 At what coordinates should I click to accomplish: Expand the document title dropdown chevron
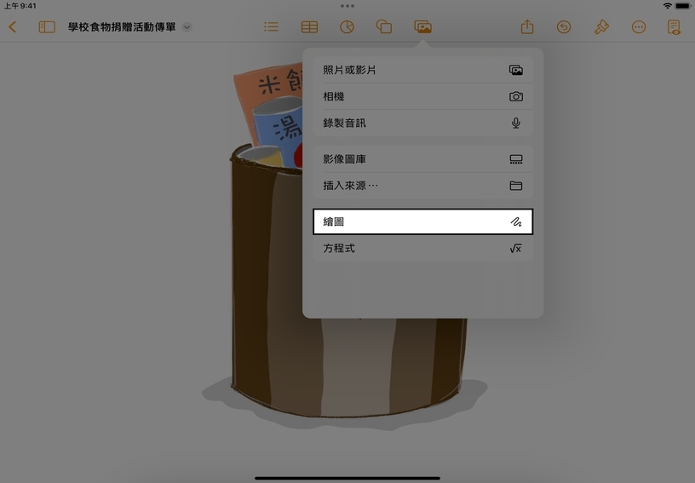(x=187, y=27)
